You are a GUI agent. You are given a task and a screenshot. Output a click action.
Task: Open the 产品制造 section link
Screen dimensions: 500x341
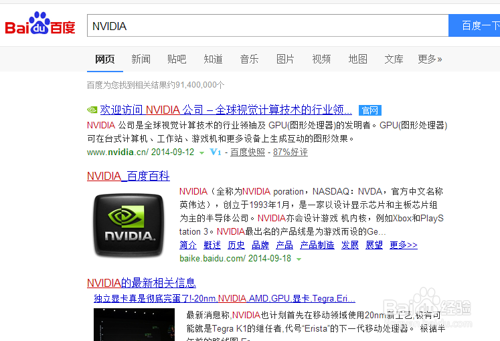pyautogui.click(x=317, y=245)
